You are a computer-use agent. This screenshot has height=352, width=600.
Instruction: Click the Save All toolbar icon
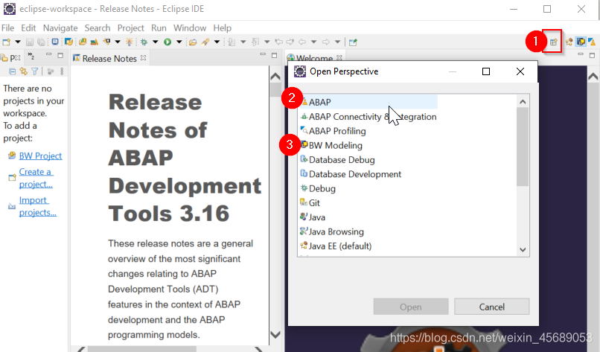tap(41, 42)
